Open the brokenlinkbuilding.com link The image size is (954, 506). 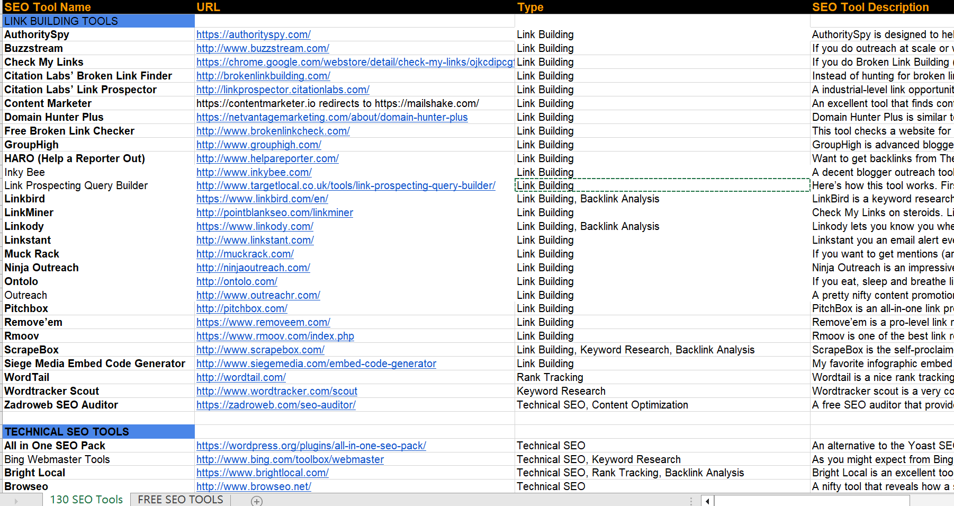[x=263, y=76]
